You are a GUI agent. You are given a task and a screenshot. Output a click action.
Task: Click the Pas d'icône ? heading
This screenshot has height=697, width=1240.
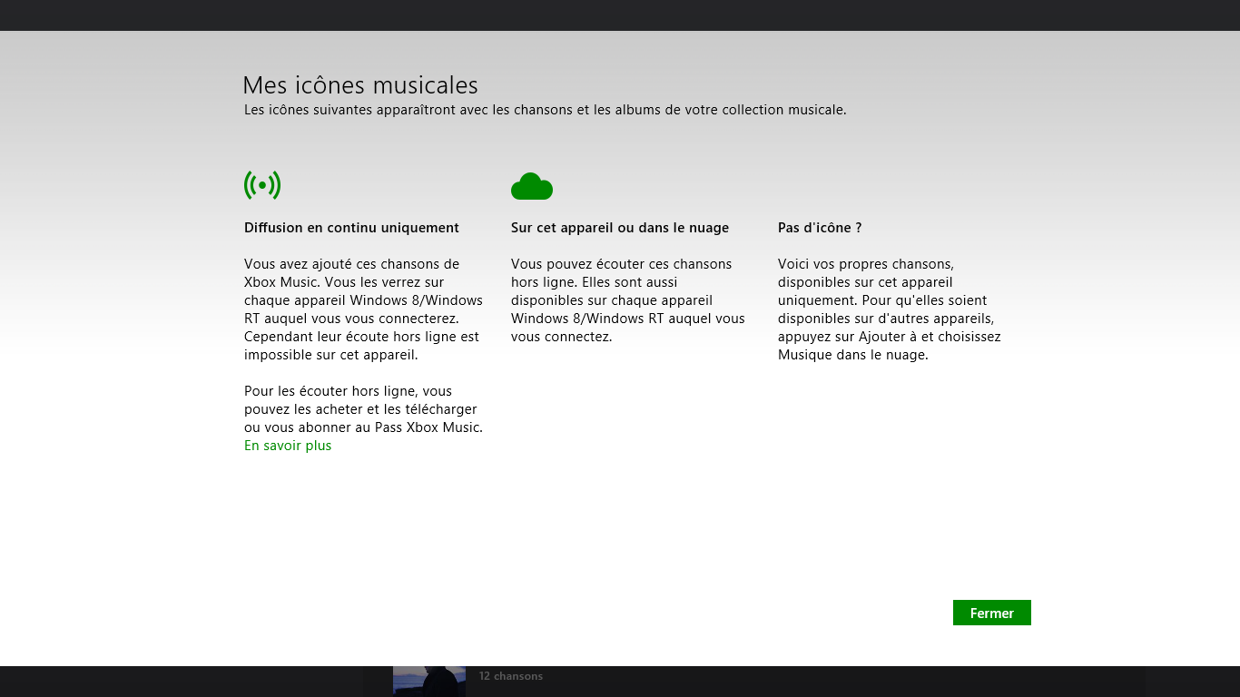pyautogui.click(x=820, y=228)
